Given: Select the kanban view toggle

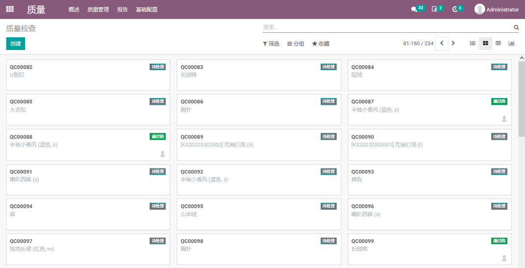Looking at the screenshot, I should point(485,43).
